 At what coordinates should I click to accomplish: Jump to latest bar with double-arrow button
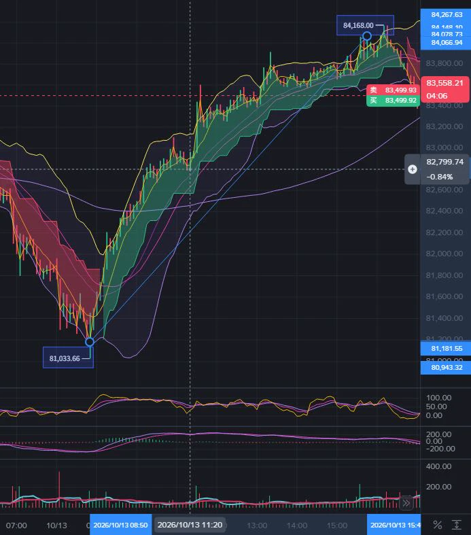(406, 503)
